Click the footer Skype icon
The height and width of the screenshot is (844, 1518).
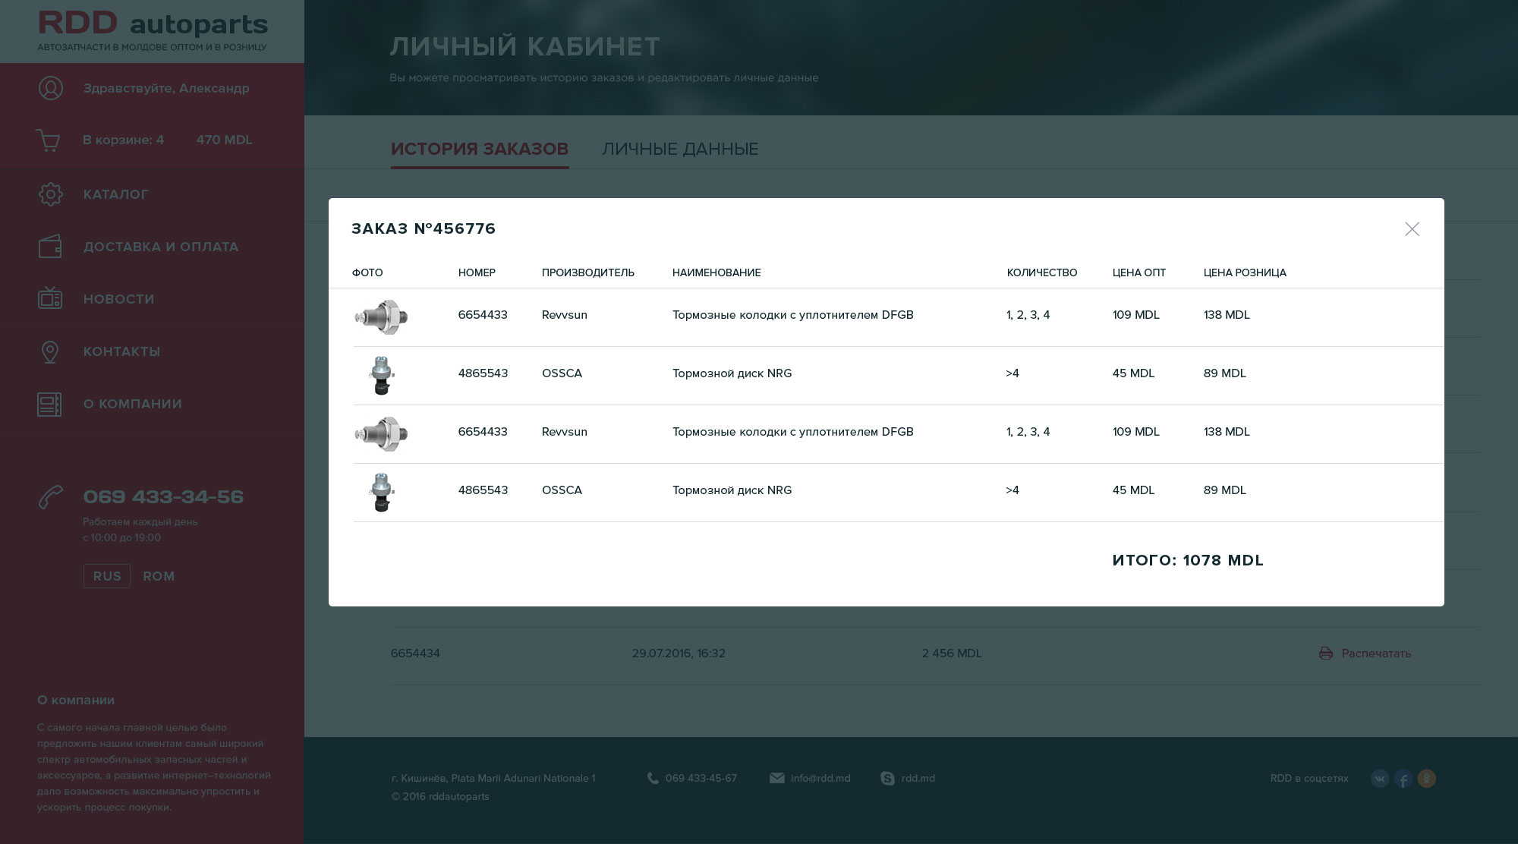887,779
